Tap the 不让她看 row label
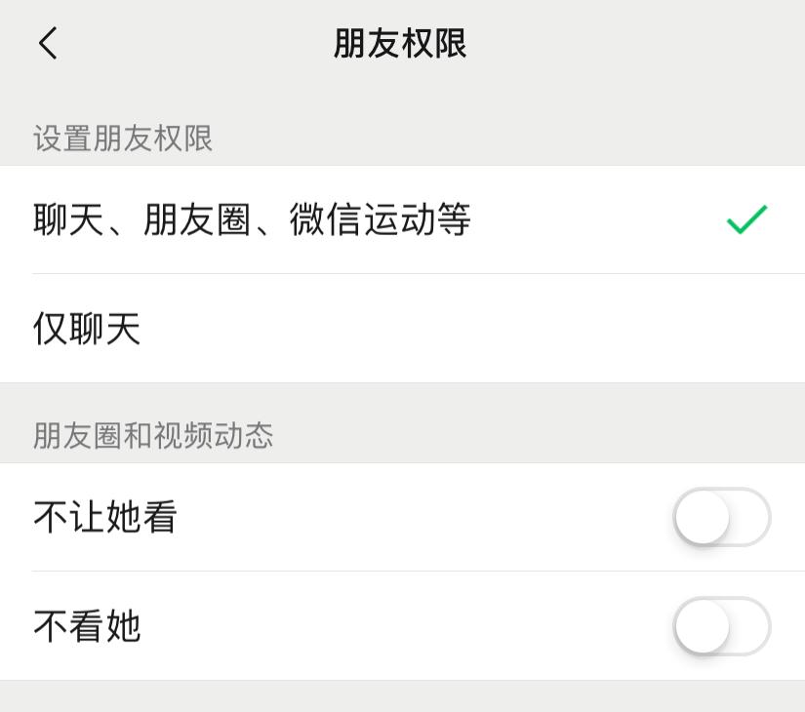 (x=103, y=518)
